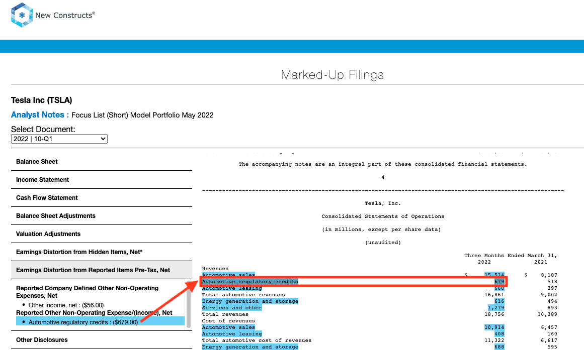The image size is (584, 350).
Task: Open the Cash Flow Statement section
Action: coord(102,198)
